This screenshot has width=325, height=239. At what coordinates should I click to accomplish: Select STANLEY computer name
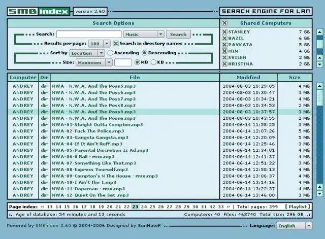pos(239,31)
